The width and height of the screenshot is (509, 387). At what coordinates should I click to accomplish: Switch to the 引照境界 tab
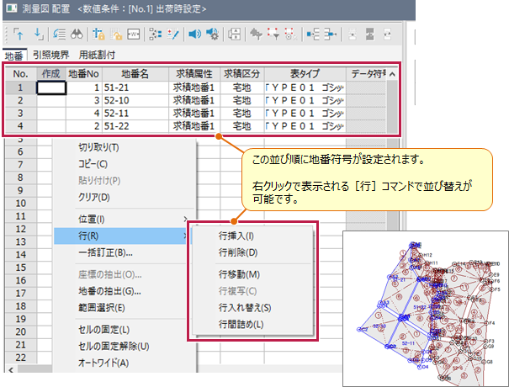pyautogui.click(x=50, y=55)
